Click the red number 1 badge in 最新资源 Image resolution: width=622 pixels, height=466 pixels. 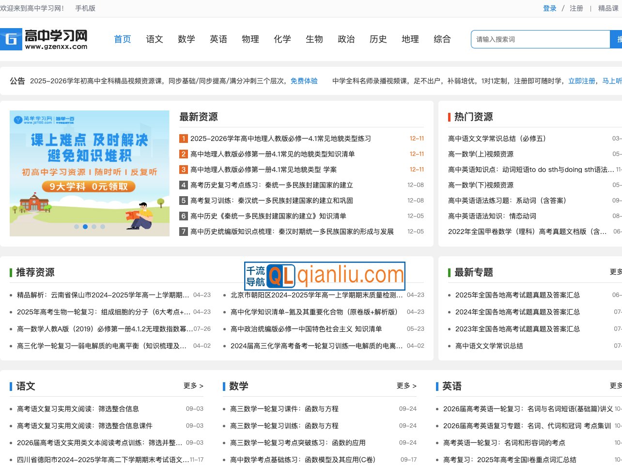click(x=183, y=139)
